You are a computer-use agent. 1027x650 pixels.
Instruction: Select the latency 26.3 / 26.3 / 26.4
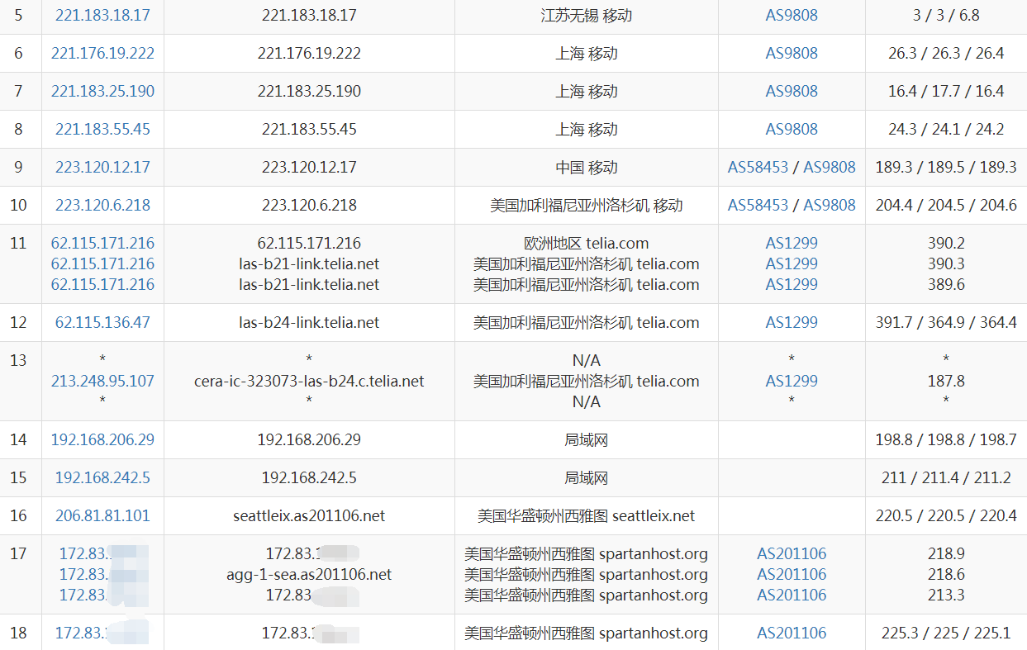point(946,54)
